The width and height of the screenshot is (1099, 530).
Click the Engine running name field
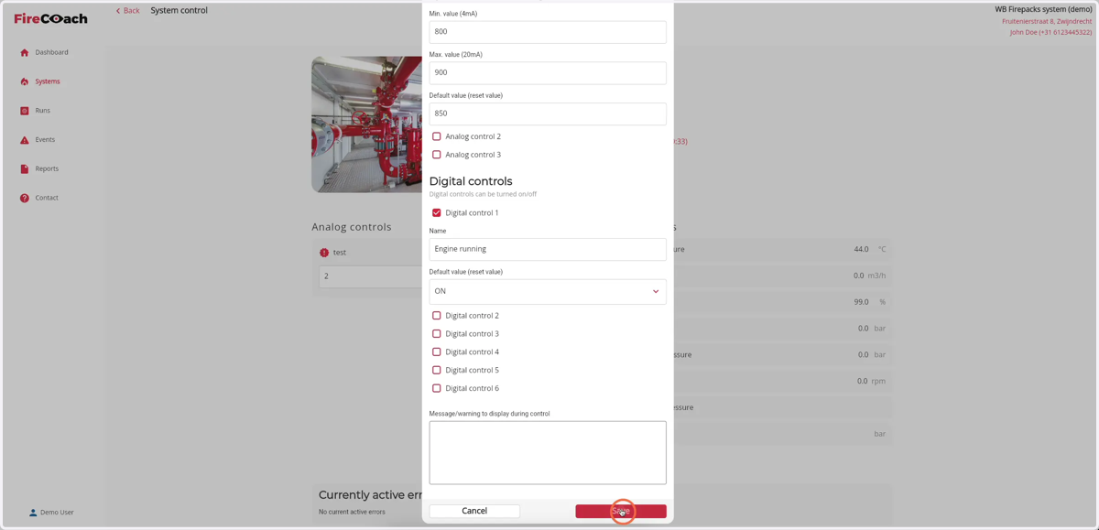click(x=548, y=249)
